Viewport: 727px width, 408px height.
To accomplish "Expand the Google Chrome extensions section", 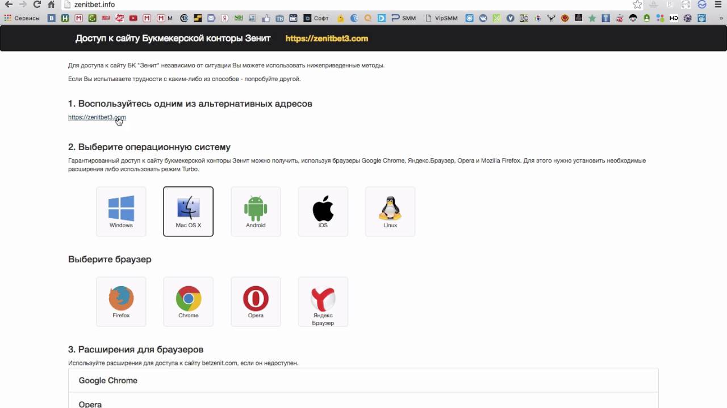I will coord(363,380).
